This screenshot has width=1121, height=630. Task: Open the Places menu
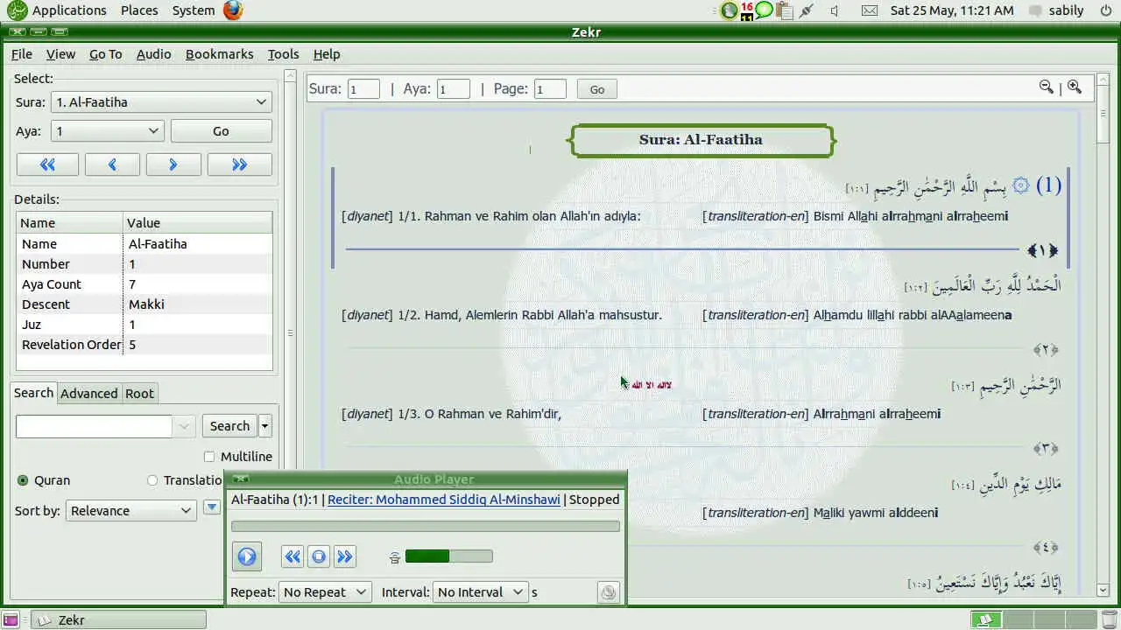(139, 10)
